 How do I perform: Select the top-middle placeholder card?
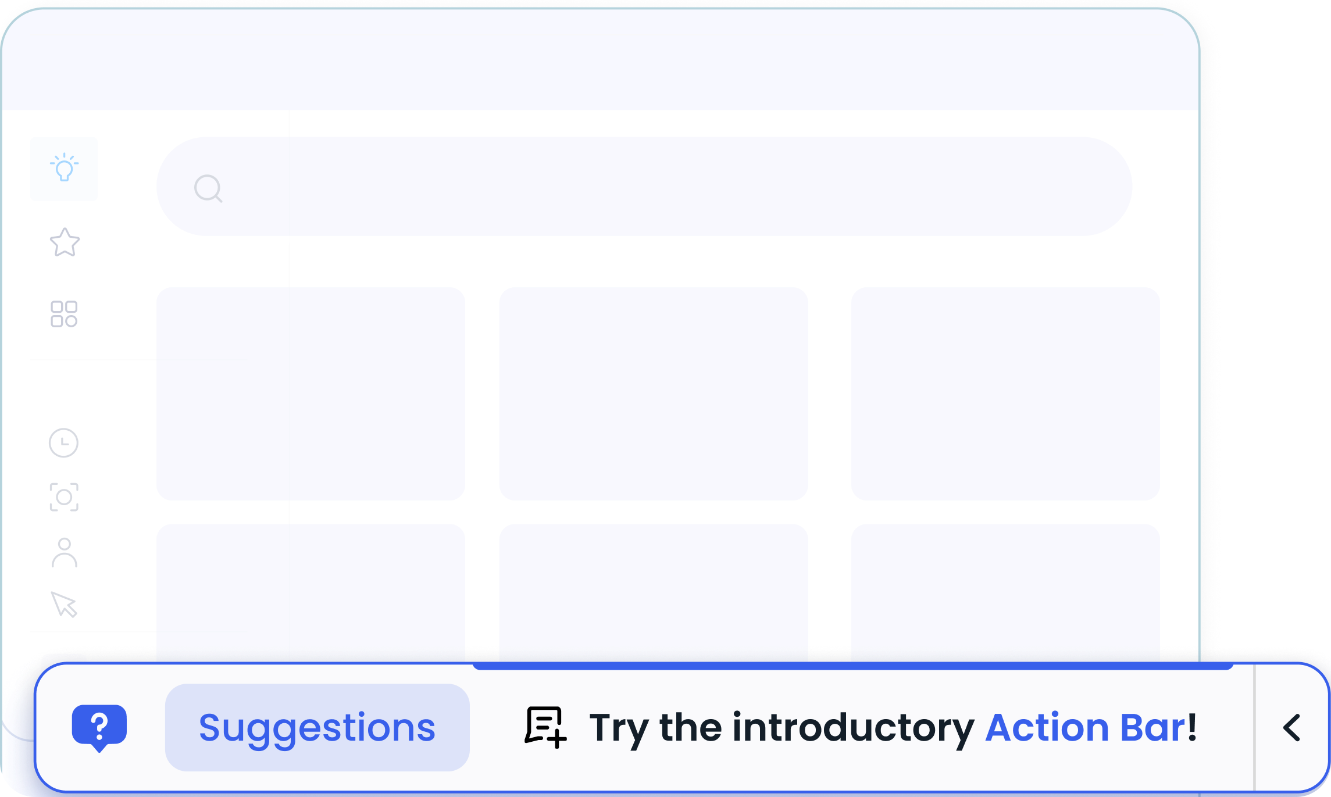(x=654, y=394)
